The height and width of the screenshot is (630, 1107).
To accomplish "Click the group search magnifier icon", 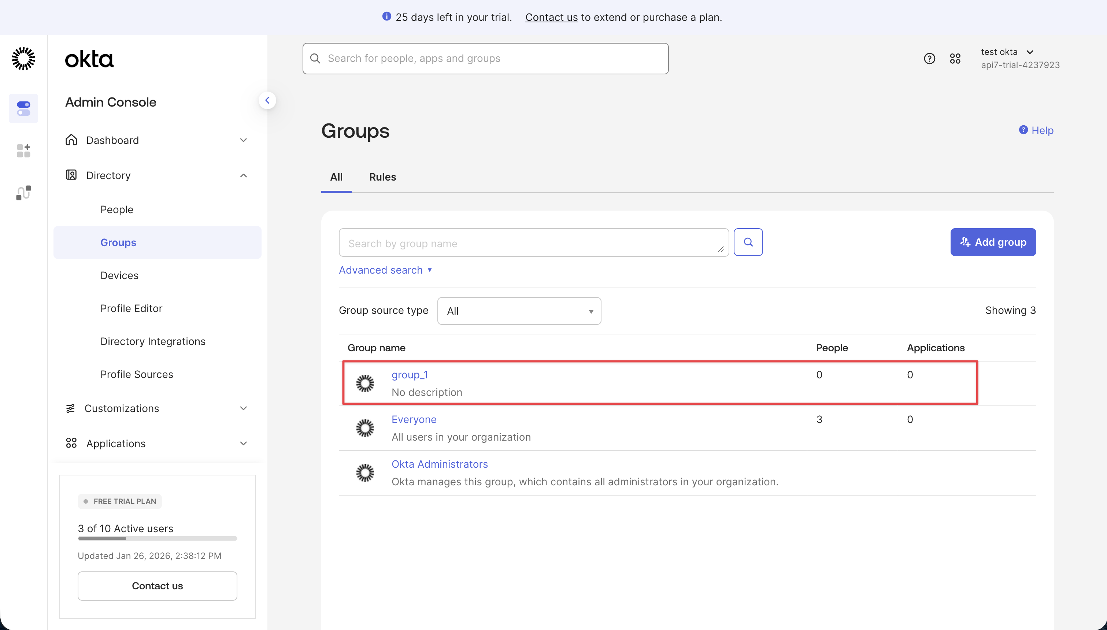I will (x=748, y=242).
